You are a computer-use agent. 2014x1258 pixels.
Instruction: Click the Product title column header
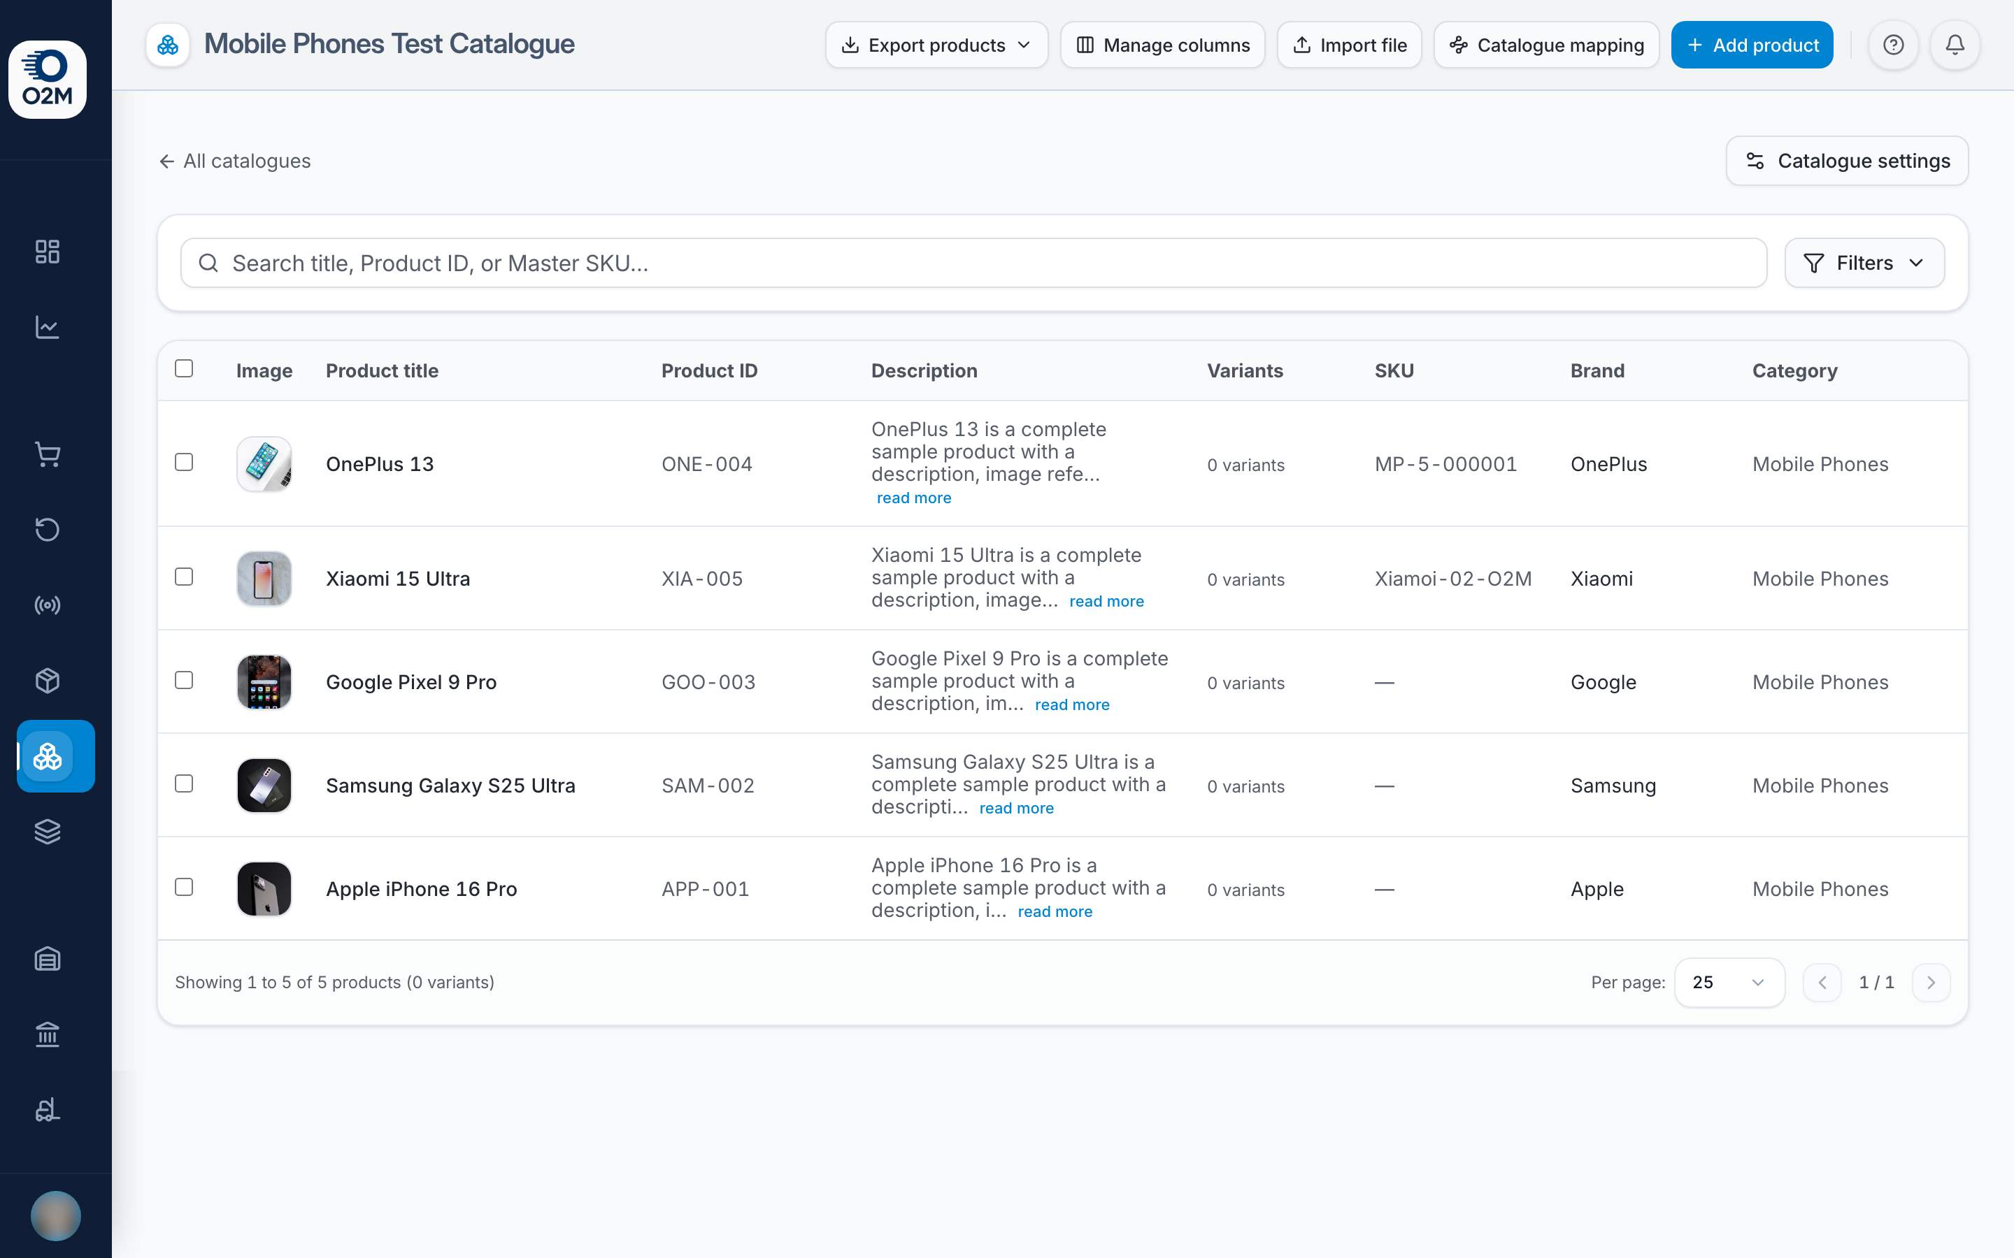coord(382,370)
